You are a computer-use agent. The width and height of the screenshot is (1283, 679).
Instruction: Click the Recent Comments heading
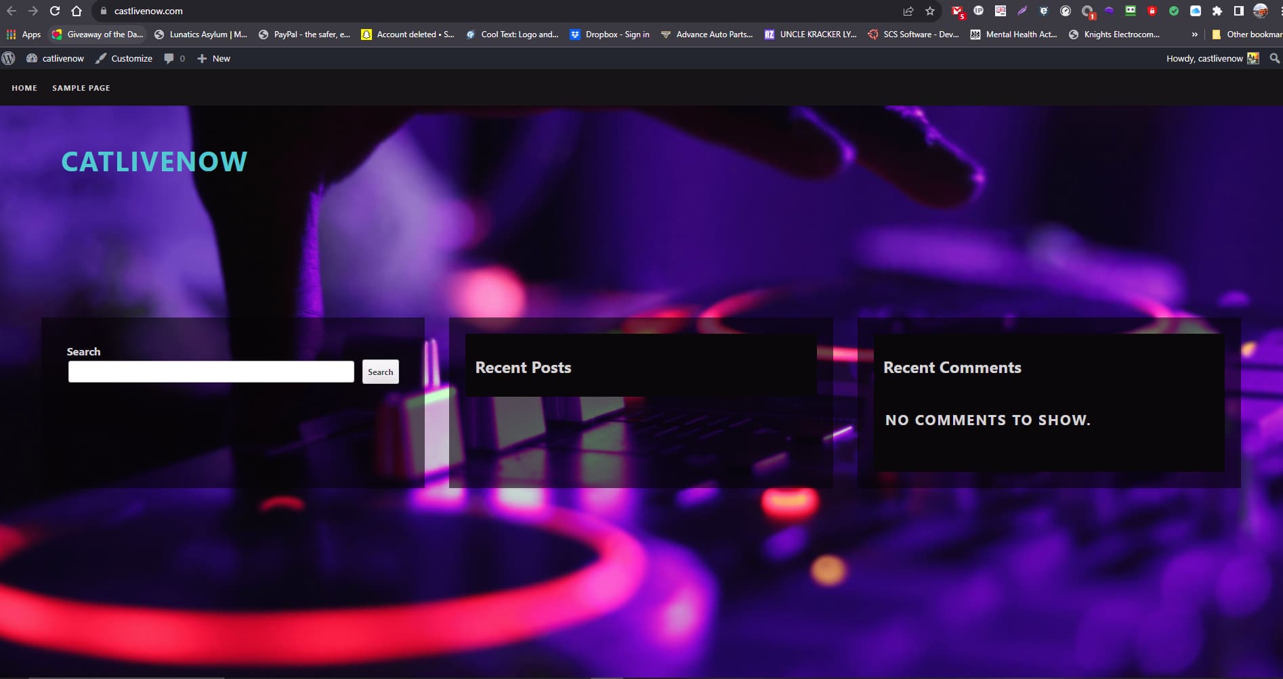(952, 368)
